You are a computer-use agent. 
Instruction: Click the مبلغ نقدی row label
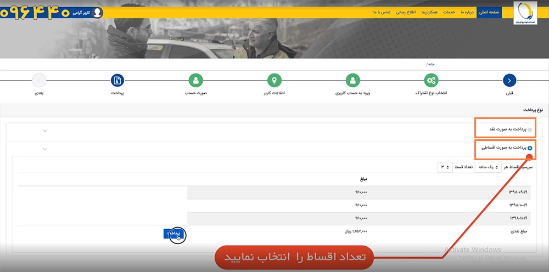[x=519, y=231]
